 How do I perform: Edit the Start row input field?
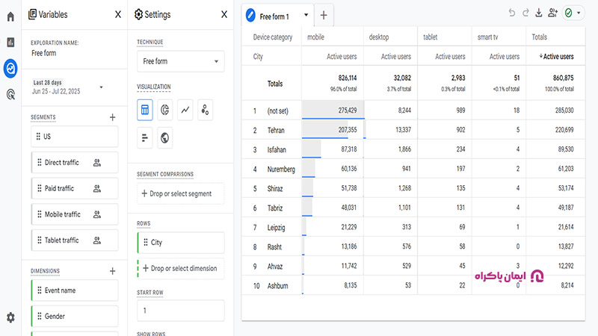pyautogui.click(x=181, y=311)
